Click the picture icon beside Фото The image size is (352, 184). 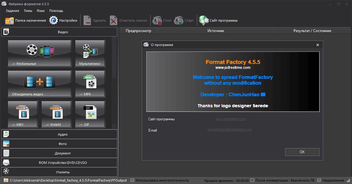pyautogui.click(x=6, y=143)
